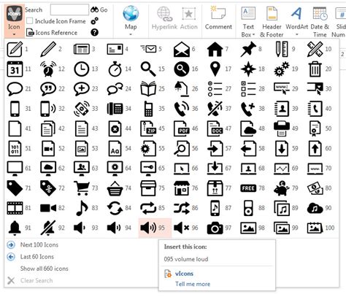Enable the Include Icon Frame checkbox
Screen dimensions: 346x297
[x=29, y=21]
